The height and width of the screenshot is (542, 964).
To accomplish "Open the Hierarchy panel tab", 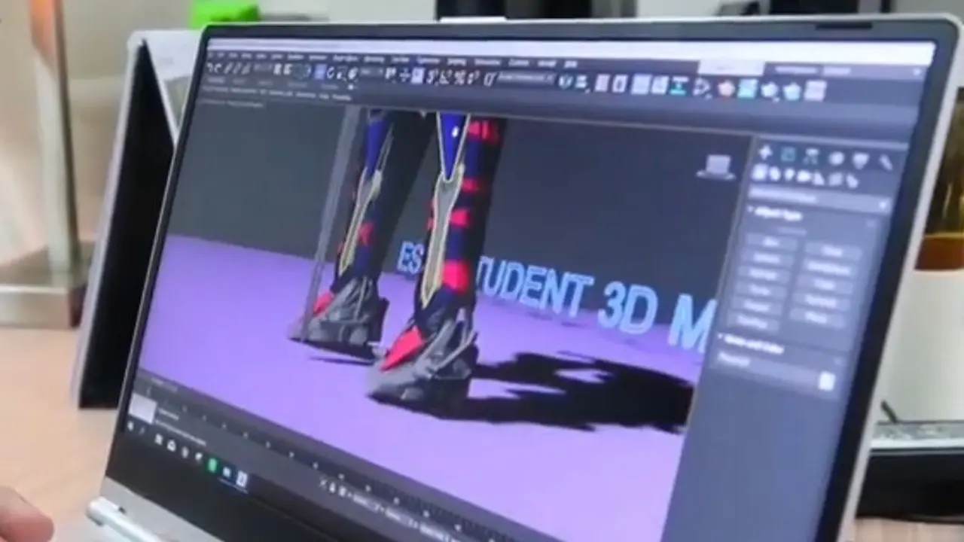I will 812,156.
